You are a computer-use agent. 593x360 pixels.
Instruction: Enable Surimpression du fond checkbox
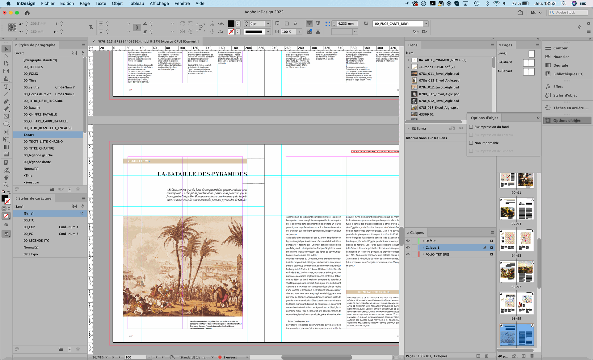[471, 127]
